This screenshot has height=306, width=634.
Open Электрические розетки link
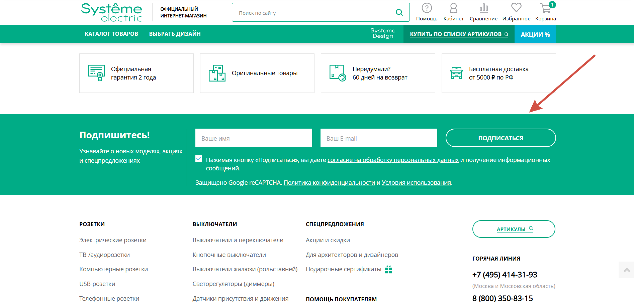pyautogui.click(x=113, y=240)
